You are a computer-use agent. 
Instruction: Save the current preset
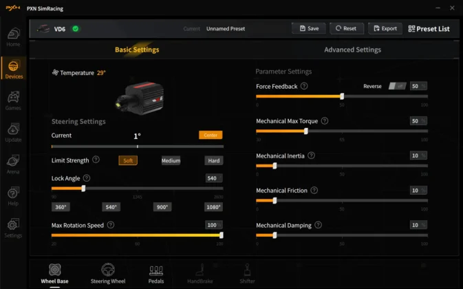[309, 28]
